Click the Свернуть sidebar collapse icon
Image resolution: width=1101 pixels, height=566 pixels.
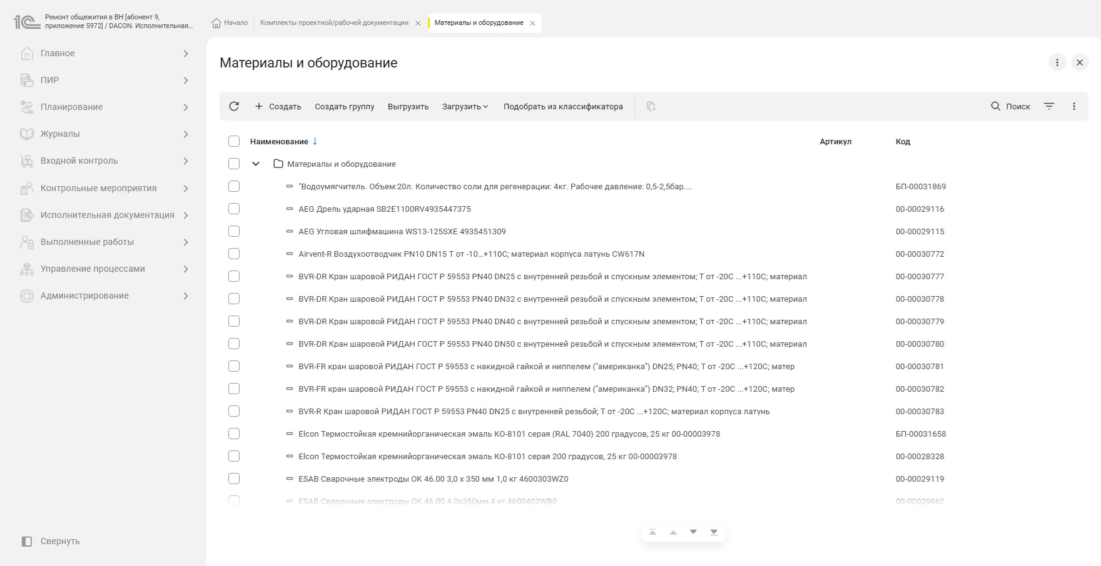pyautogui.click(x=26, y=541)
